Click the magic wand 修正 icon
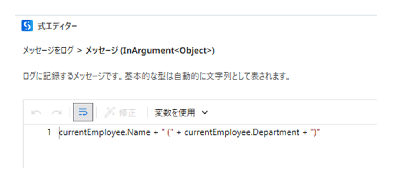 pyautogui.click(x=109, y=113)
